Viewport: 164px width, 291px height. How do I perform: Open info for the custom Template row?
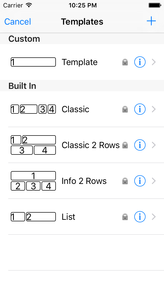point(140,62)
